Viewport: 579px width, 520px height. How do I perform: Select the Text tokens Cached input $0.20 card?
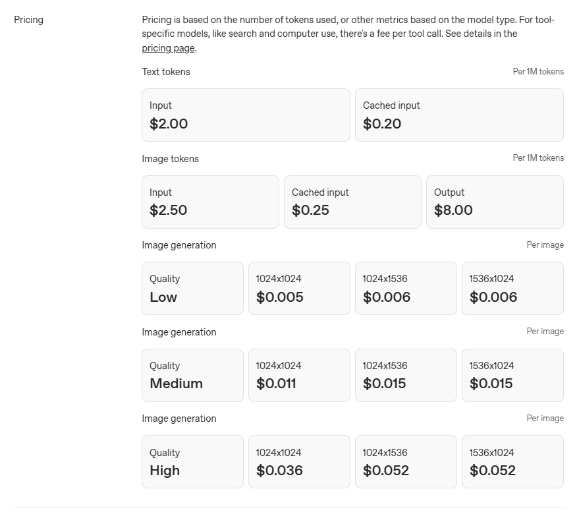[459, 115]
